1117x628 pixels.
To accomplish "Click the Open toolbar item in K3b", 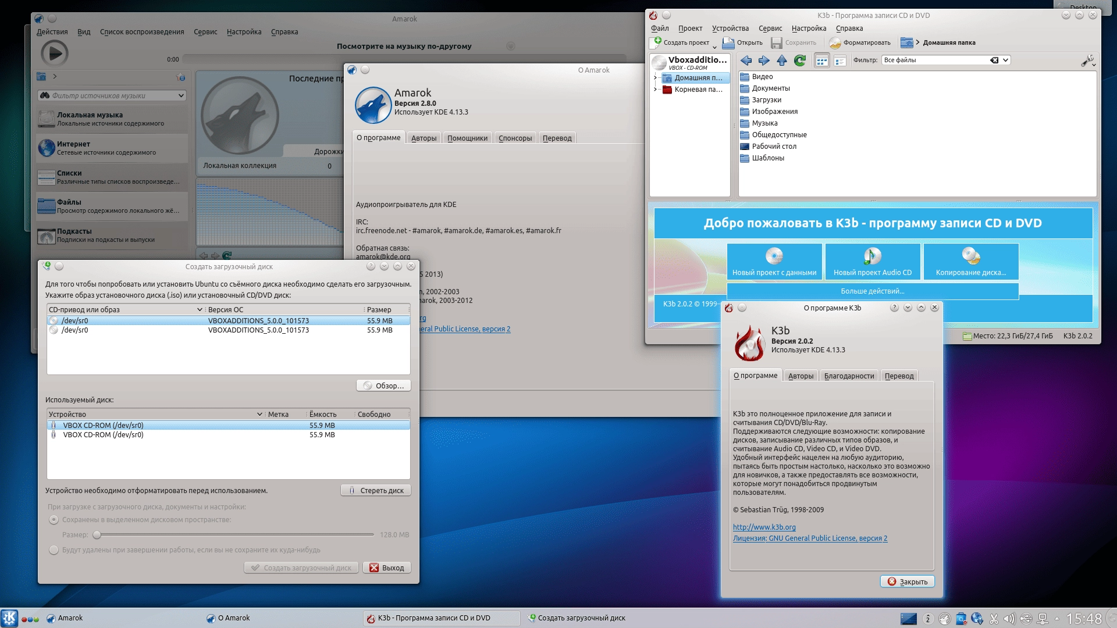I will (x=742, y=42).
